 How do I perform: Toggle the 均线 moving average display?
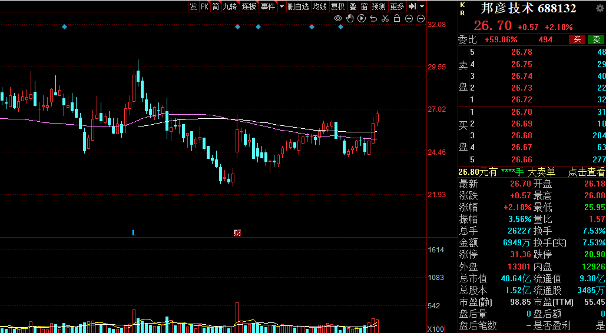[x=320, y=6]
